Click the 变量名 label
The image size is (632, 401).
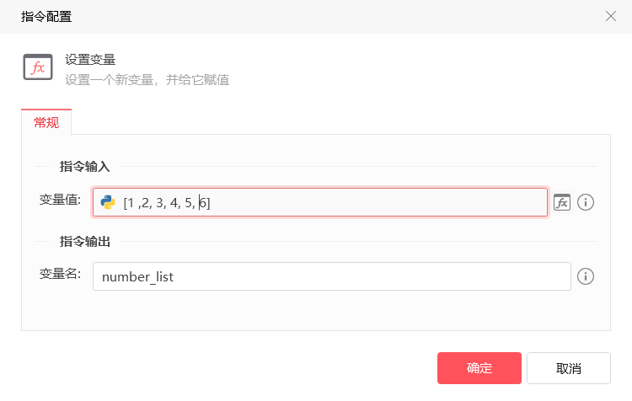[60, 274]
